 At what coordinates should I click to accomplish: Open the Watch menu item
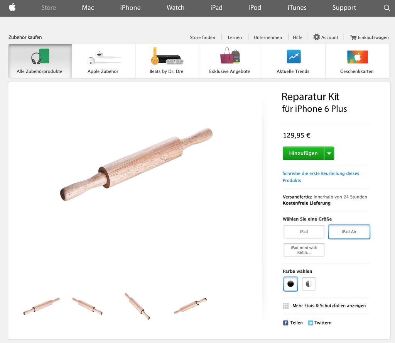pyautogui.click(x=176, y=8)
